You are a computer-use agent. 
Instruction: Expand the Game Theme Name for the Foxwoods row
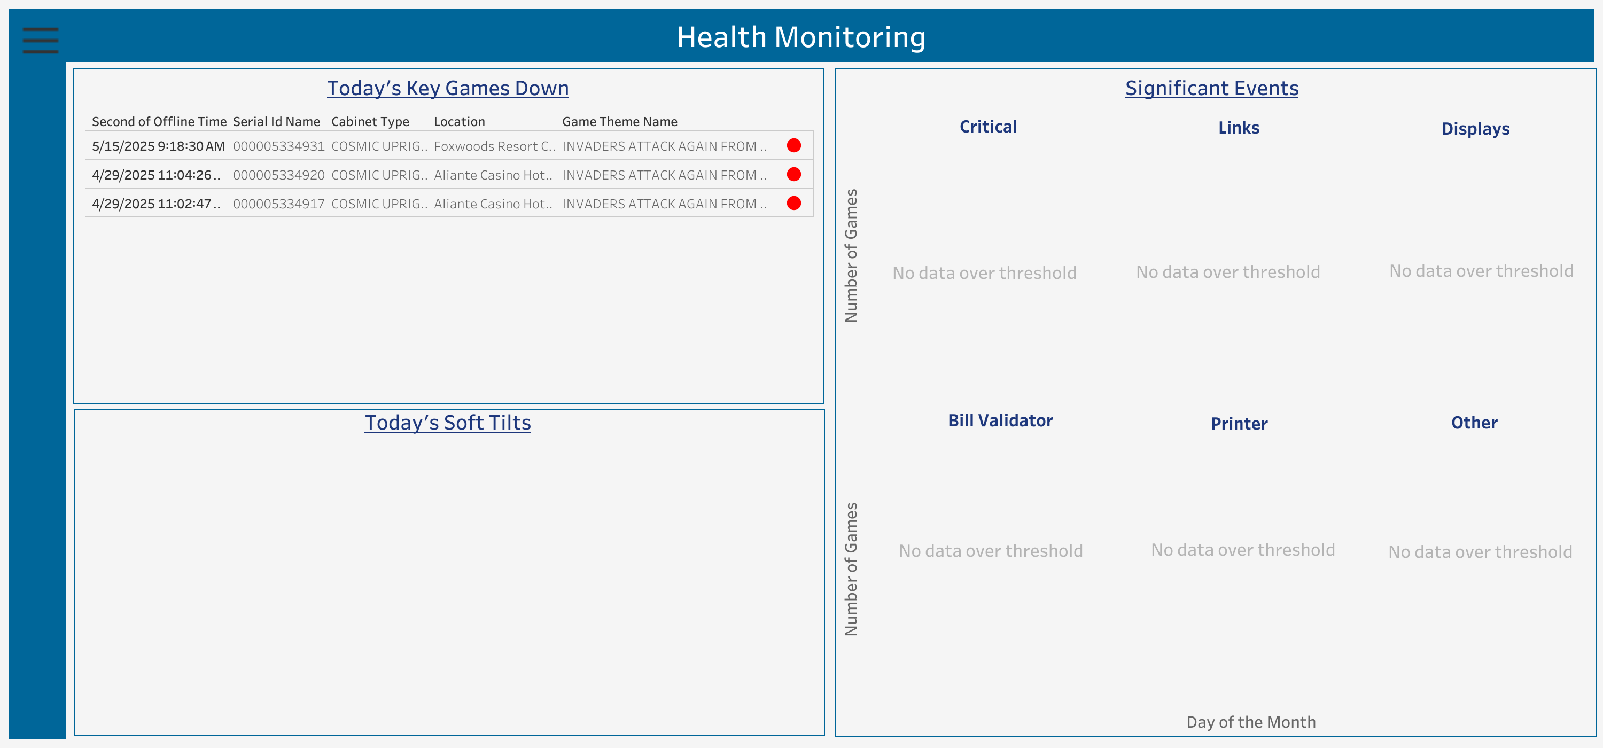[x=664, y=146]
